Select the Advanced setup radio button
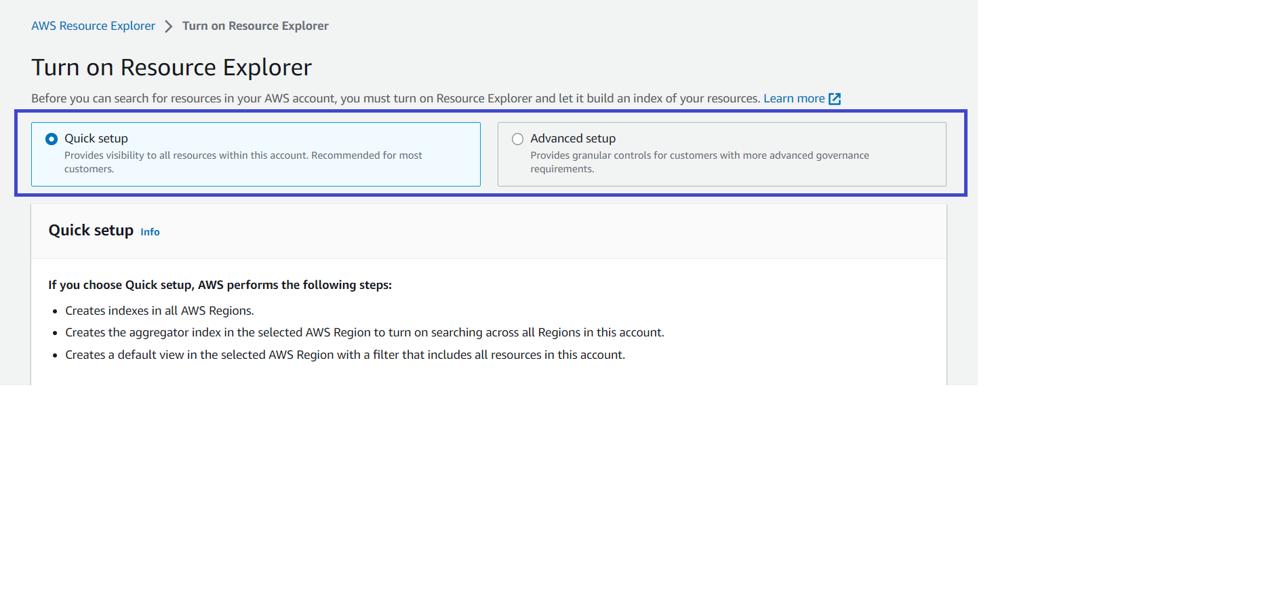The width and height of the screenshot is (1274, 601). coord(518,139)
